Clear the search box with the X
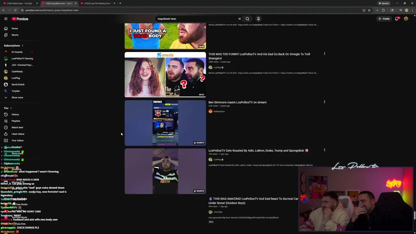416x234 pixels. (x=240, y=19)
